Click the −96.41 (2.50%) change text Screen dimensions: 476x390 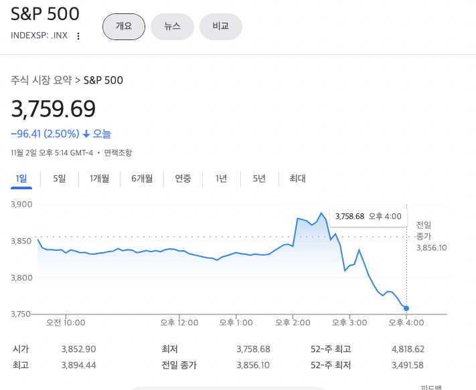click(46, 134)
